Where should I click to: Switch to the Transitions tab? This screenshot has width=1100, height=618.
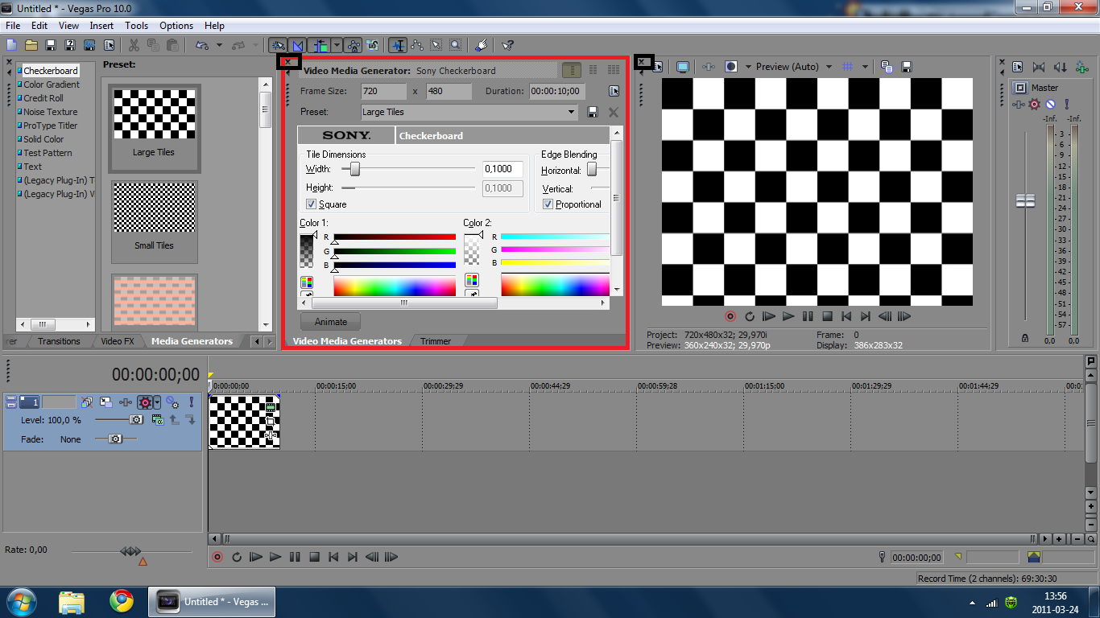pyautogui.click(x=60, y=341)
